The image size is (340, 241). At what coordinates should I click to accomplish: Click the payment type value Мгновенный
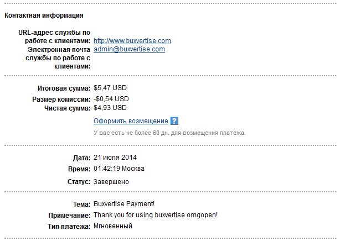(x=113, y=226)
